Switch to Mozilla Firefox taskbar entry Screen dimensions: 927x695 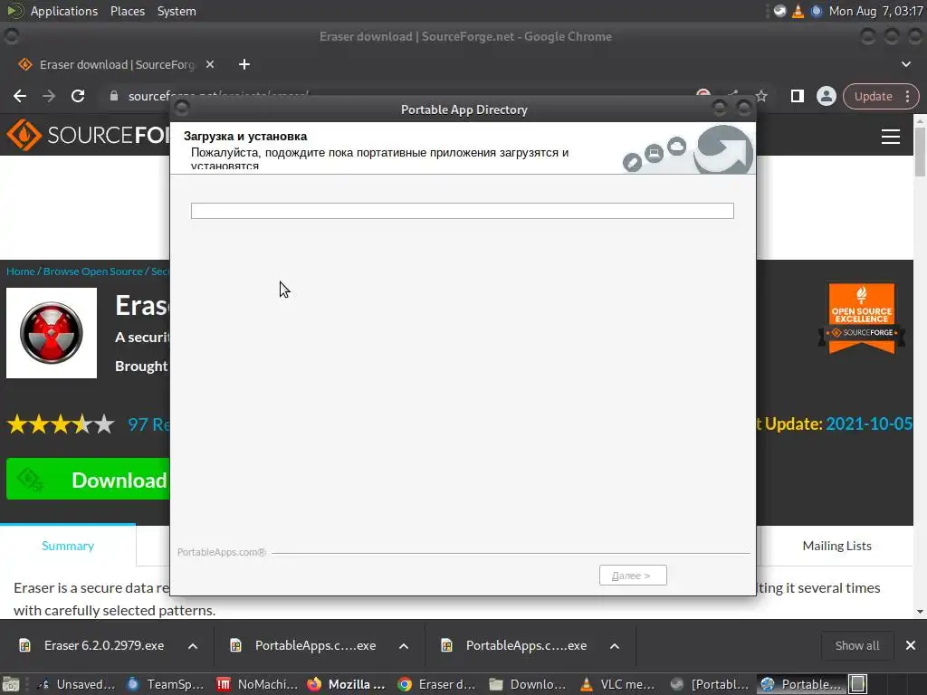(x=347, y=684)
